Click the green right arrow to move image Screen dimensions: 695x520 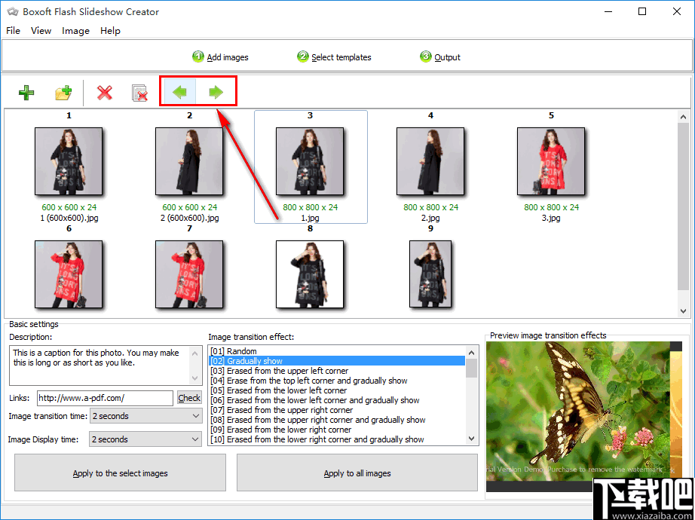pos(216,92)
